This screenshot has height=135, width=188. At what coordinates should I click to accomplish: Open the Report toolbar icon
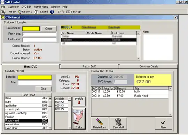click(x=19, y=12)
